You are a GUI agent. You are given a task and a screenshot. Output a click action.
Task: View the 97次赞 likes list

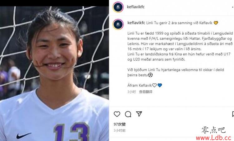119,124
